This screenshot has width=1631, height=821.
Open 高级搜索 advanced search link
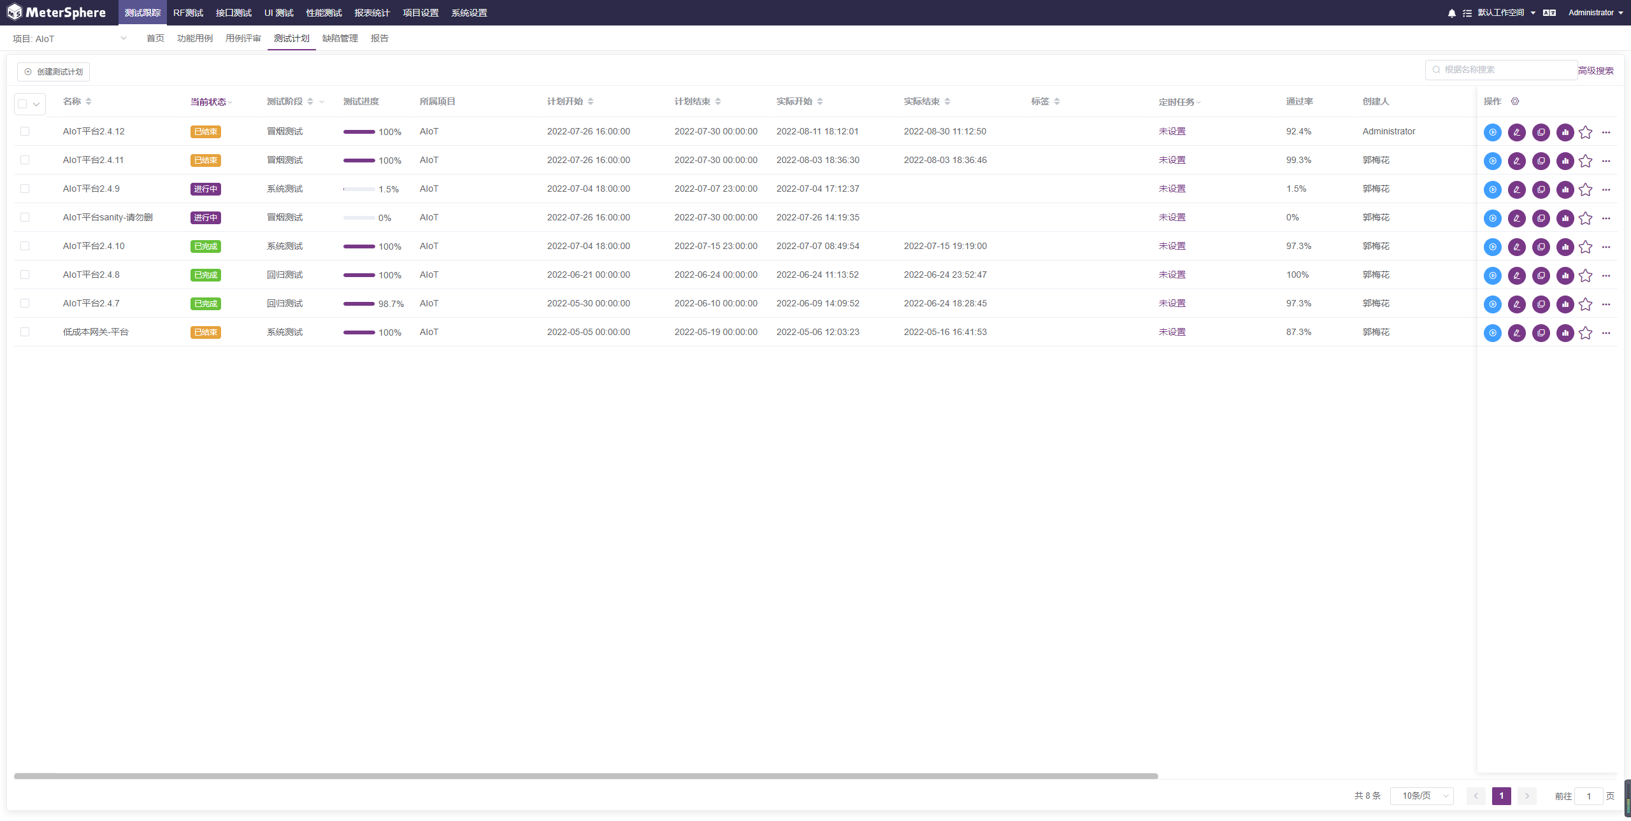coord(1595,71)
